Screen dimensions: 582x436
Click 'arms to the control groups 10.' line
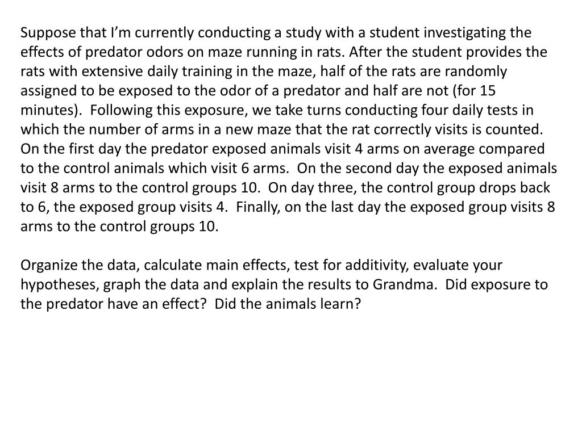click(x=119, y=227)
